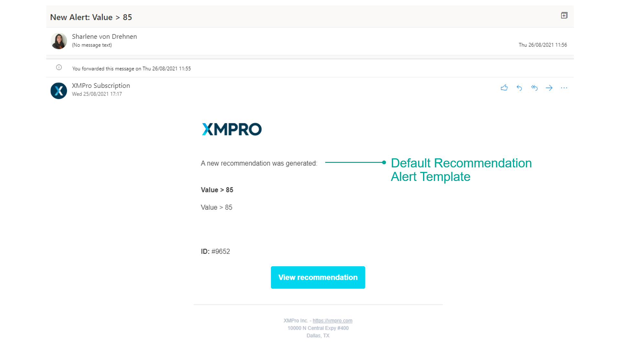Click the XMPRO logo in email body
The height and width of the screenshot is (349, 621).
pyautogui.click(x=232, y=129)
